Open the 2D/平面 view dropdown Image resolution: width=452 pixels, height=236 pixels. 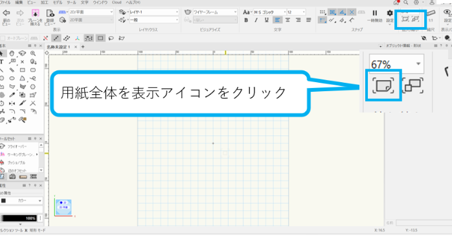(x=91, y=12)
